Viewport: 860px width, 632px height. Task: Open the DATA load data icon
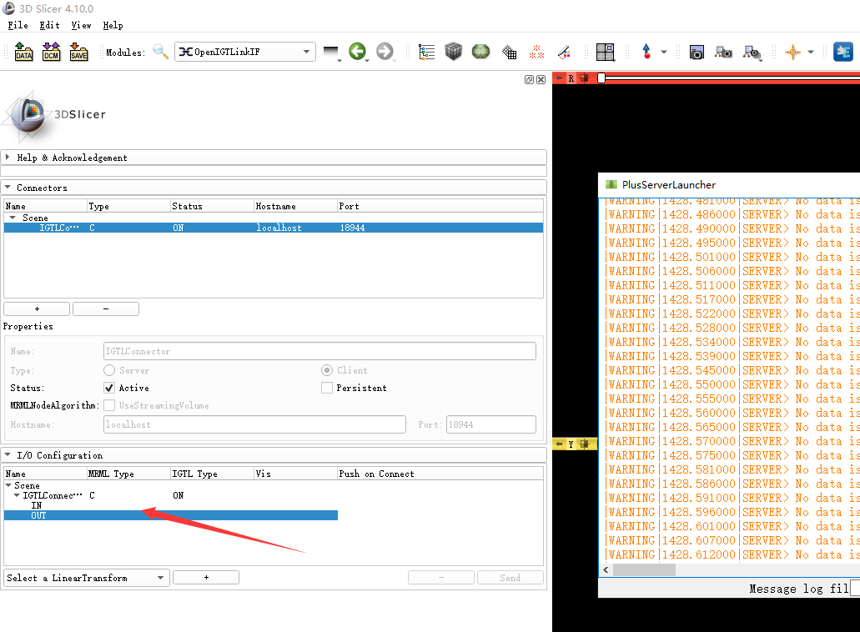[23, 52]
